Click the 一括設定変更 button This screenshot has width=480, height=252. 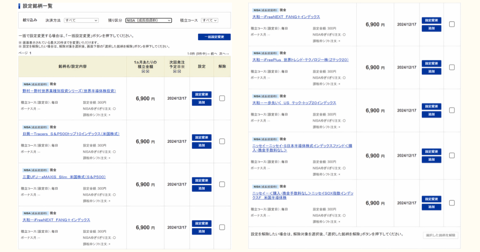[214, 36]
